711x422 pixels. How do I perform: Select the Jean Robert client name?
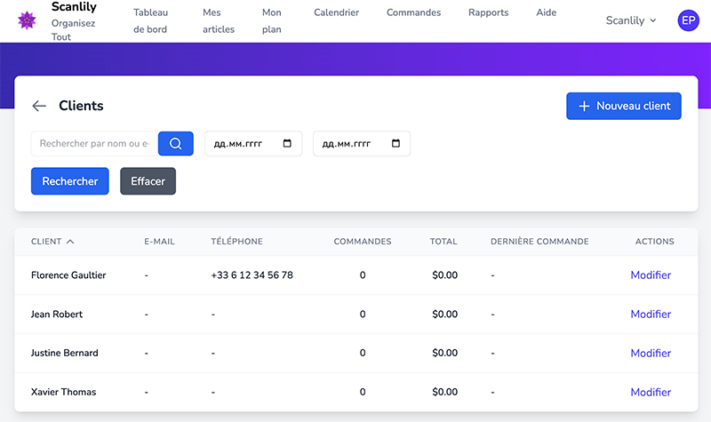[57, 315]
